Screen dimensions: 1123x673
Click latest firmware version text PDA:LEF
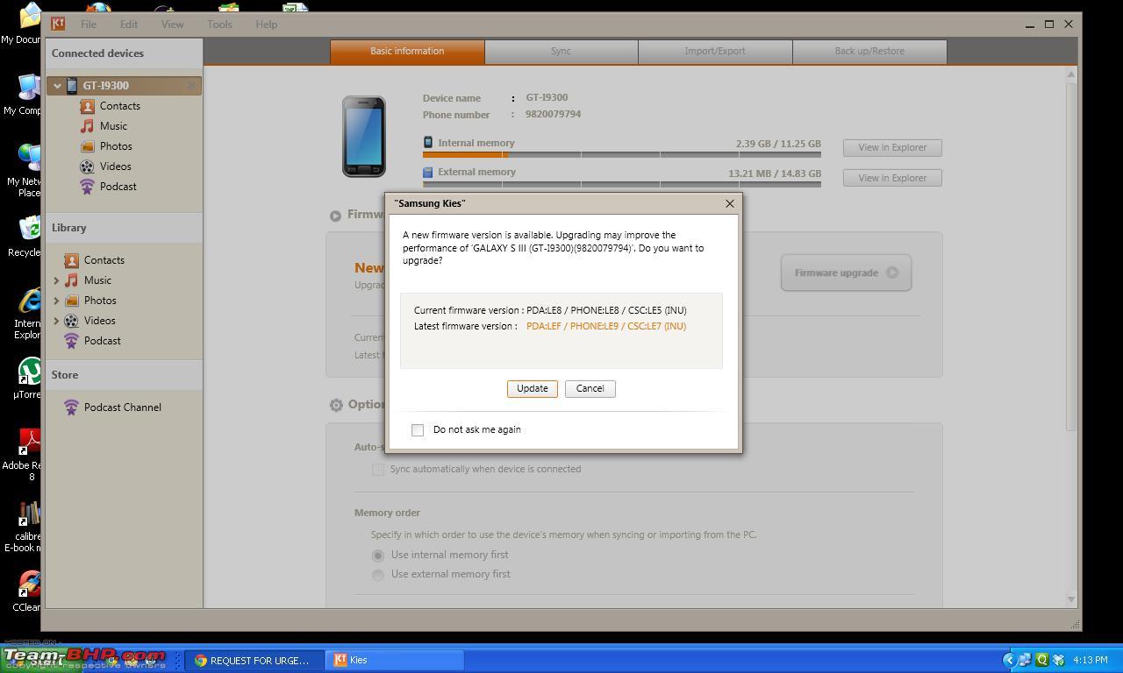[x=606, y=326]
